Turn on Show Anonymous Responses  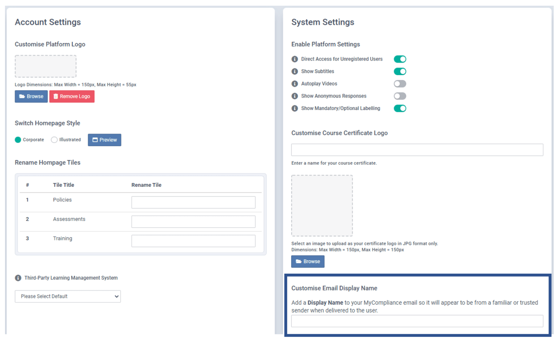(x=400, y=96)
